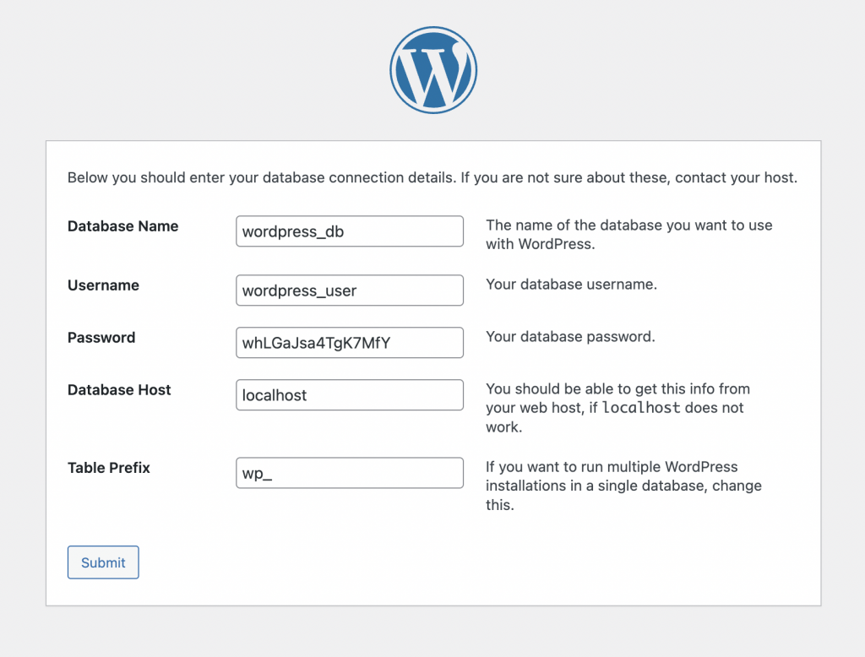Focus the Database Name input field

[350, 231]
